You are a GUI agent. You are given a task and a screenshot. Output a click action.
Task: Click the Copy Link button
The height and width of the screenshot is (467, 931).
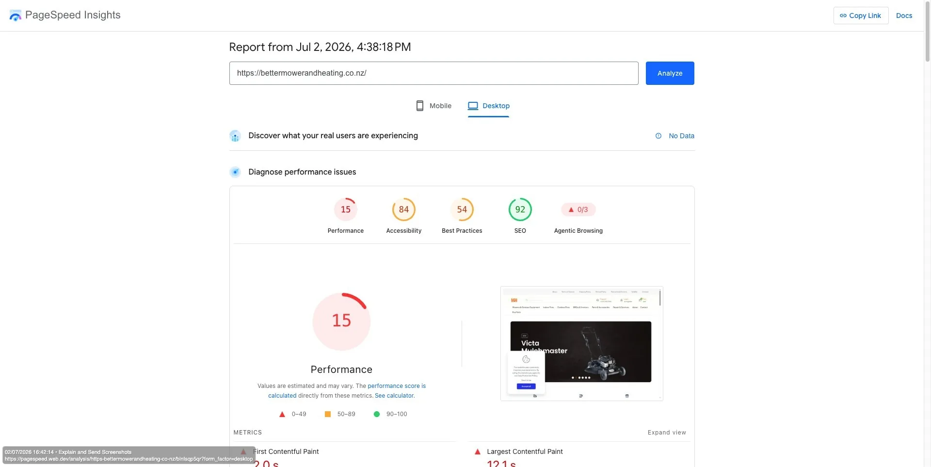coord(861,16)
